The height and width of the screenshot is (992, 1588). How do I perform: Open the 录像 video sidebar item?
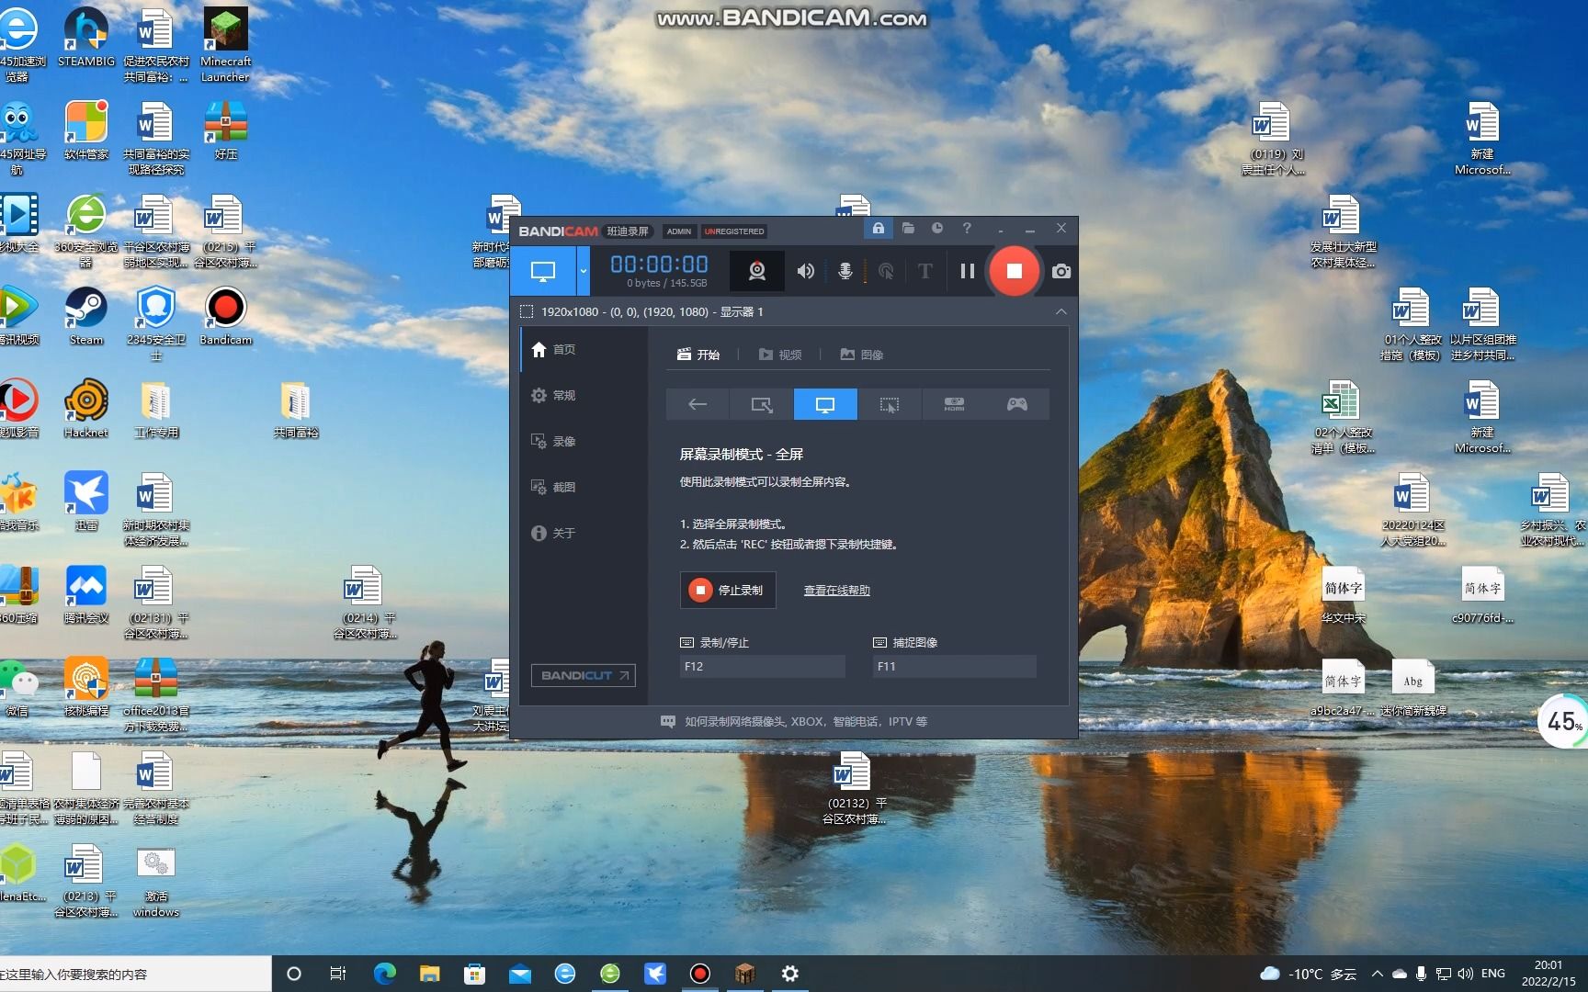tap(584, 441)
